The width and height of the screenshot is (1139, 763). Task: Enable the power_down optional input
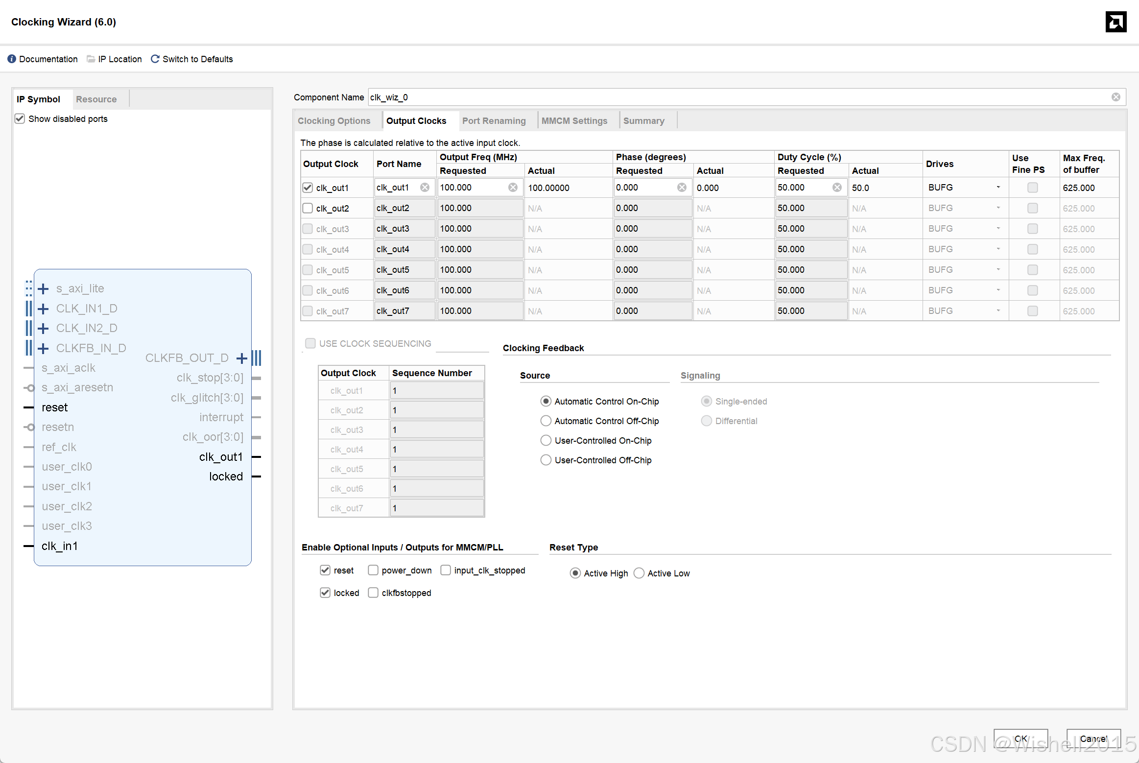point(373,570)
